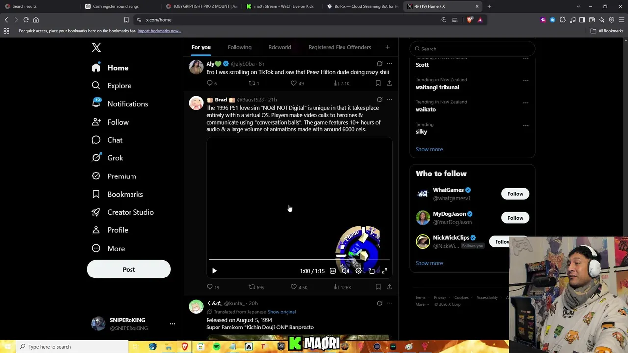Add a new timeline tab with plus icon
Screen dimensions: 628x353
(387, 47)
